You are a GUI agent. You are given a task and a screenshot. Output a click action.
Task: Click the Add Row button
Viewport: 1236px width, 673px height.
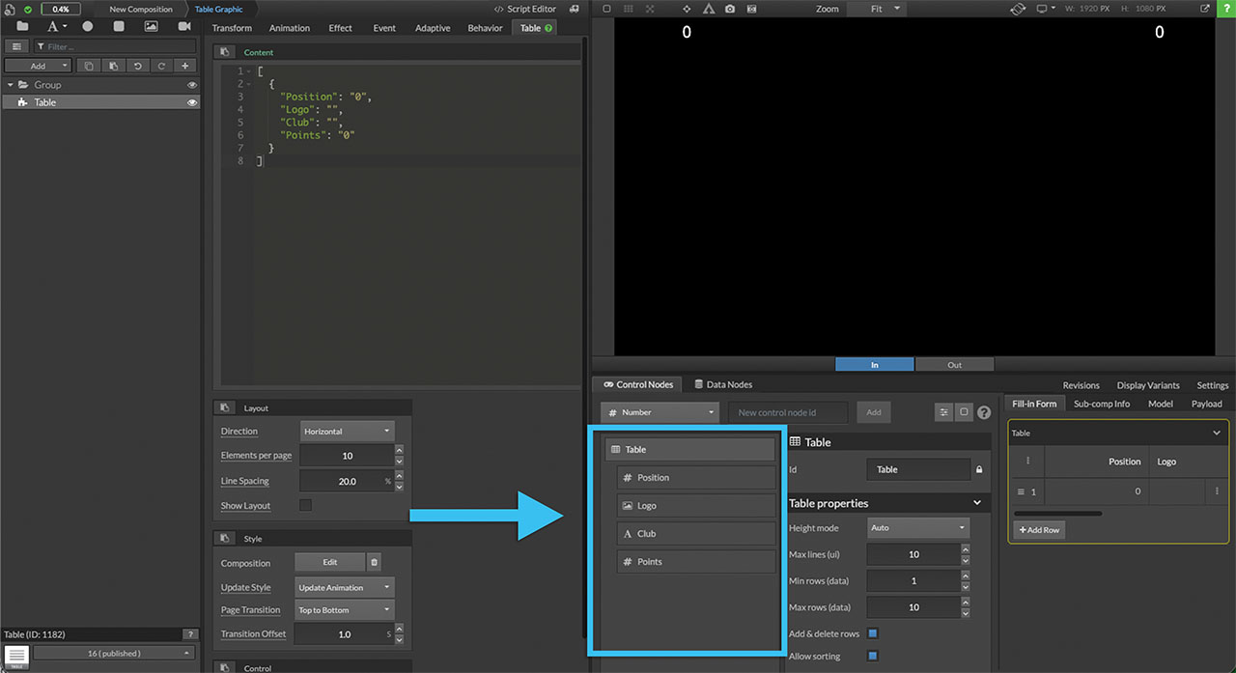[1039, 530]
